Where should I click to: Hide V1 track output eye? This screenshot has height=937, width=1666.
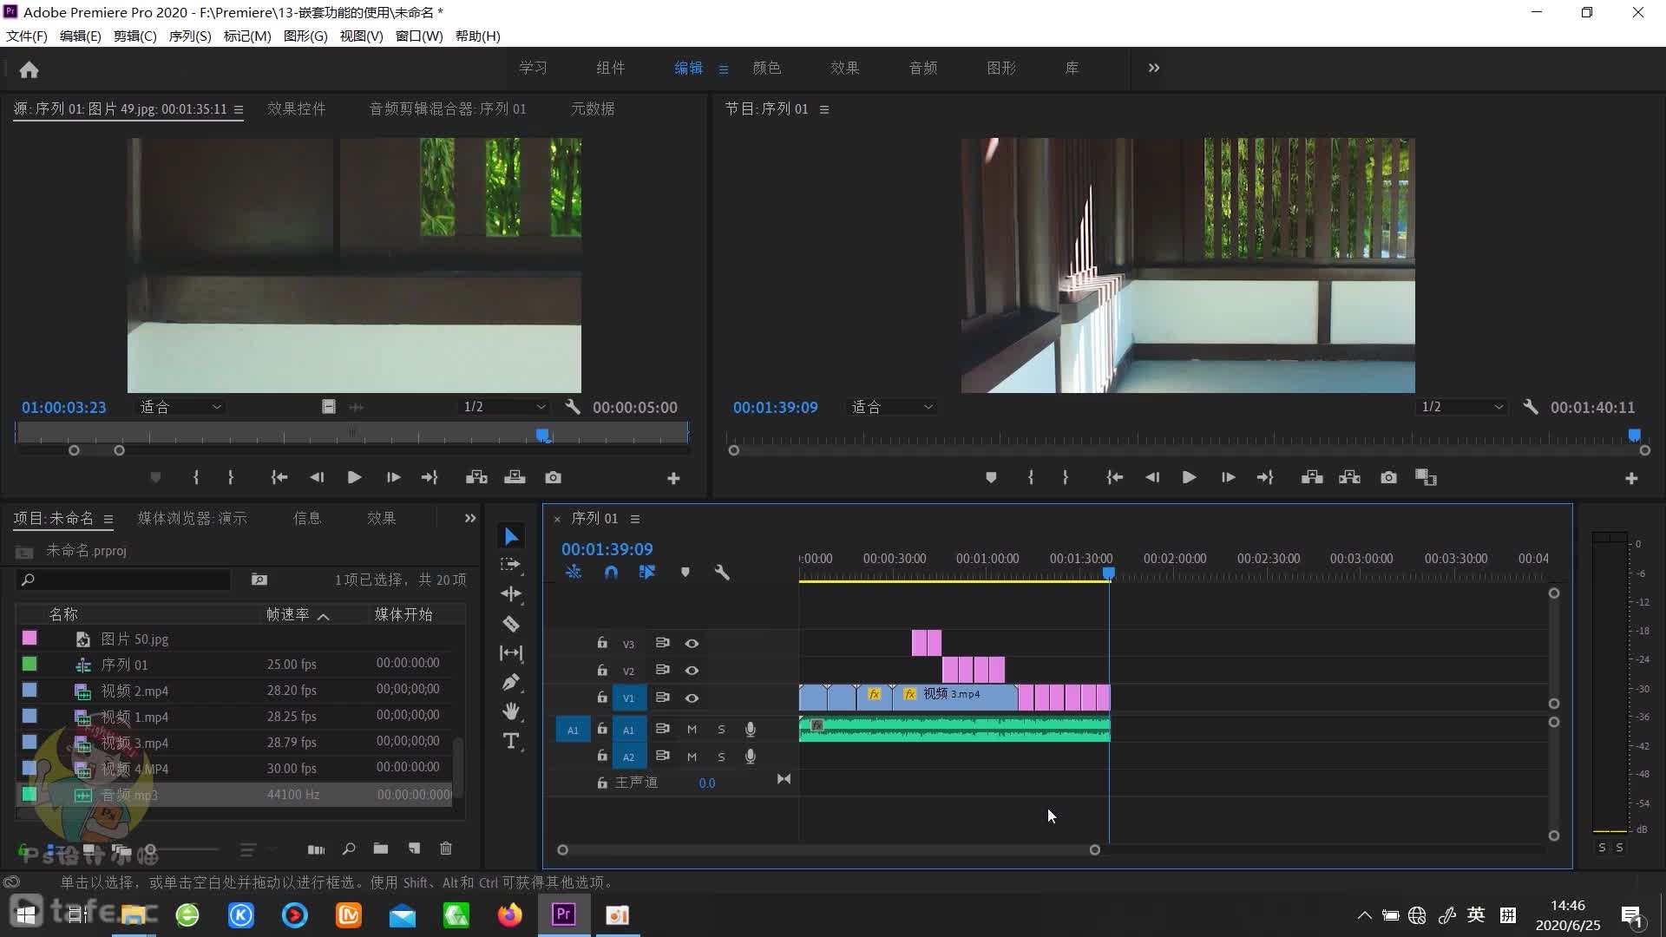click(692, 698)
